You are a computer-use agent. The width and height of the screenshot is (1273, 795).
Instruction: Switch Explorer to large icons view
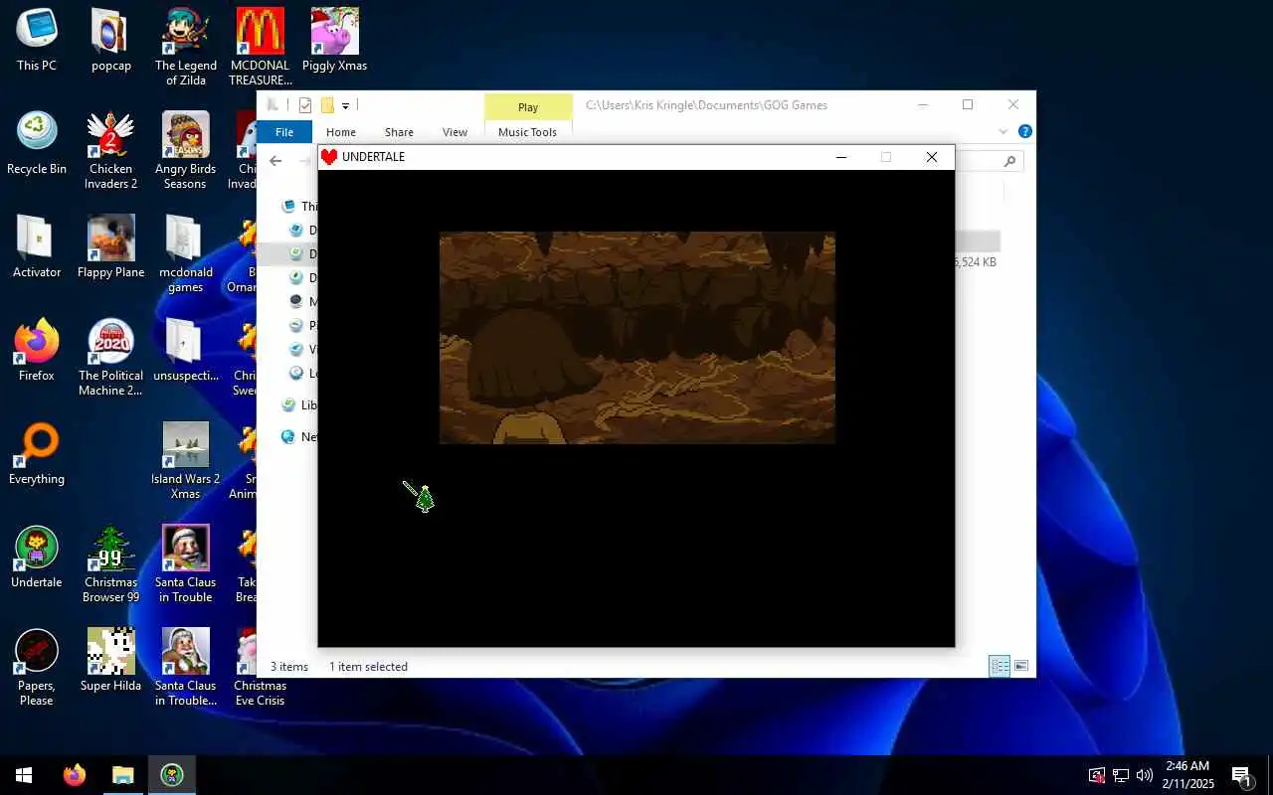pos(1020,666)
